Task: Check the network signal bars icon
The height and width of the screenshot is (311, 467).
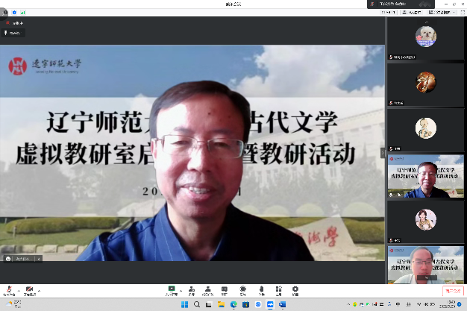Action: (22, 13)
